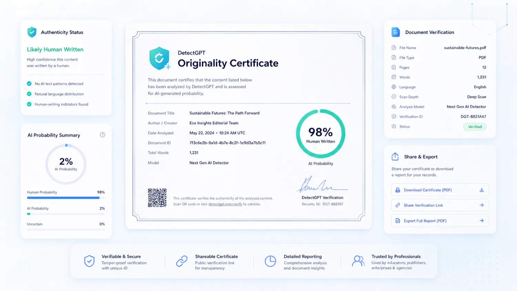Click the Share & Export upload icon
This screenshot has height=291, width=517.
tap(395, 157)
